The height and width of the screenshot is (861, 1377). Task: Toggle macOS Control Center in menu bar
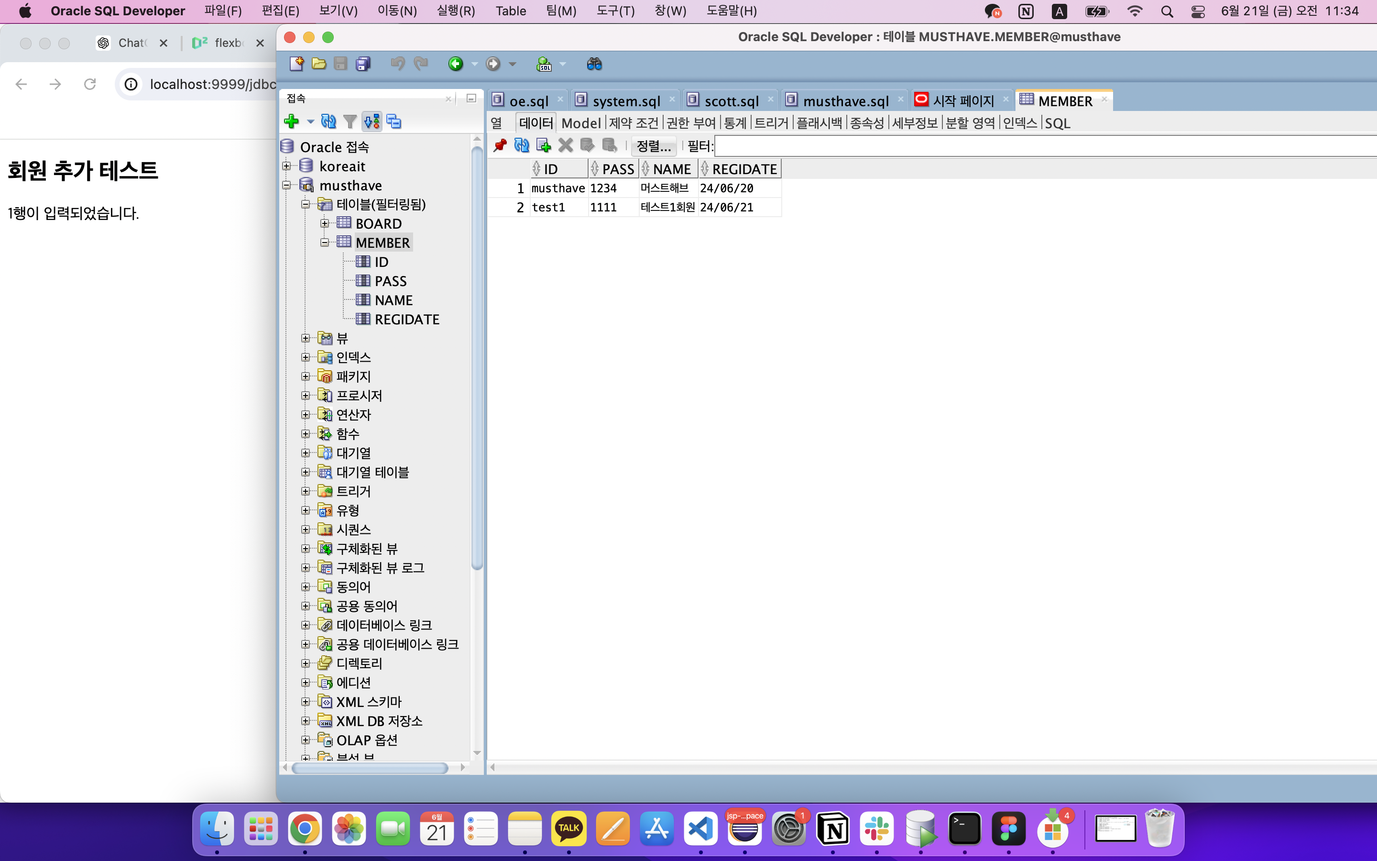[1197, 11]
